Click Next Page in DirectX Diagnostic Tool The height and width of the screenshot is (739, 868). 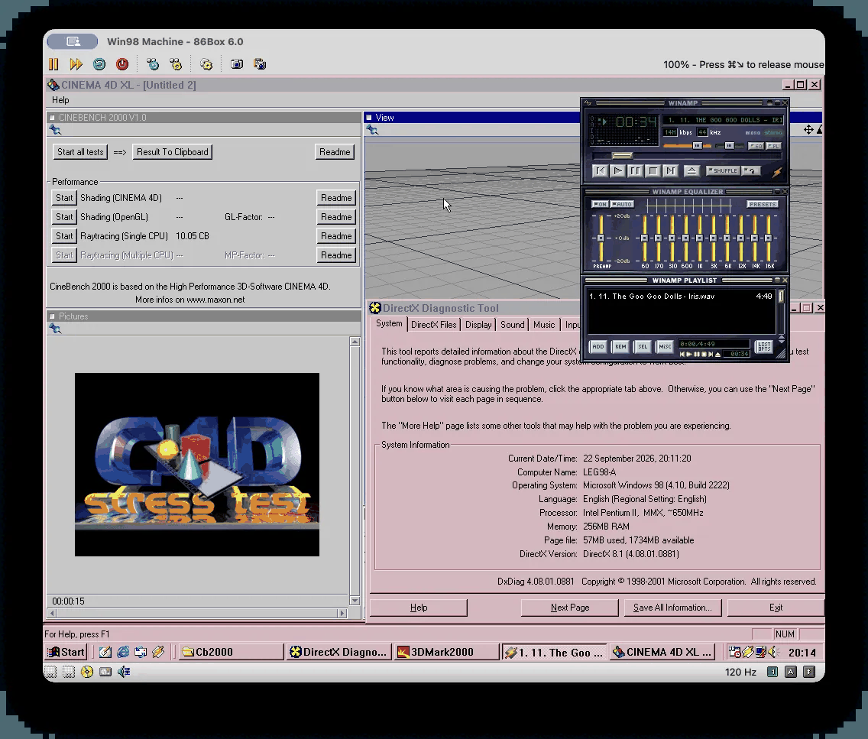[x=570, y=608]
